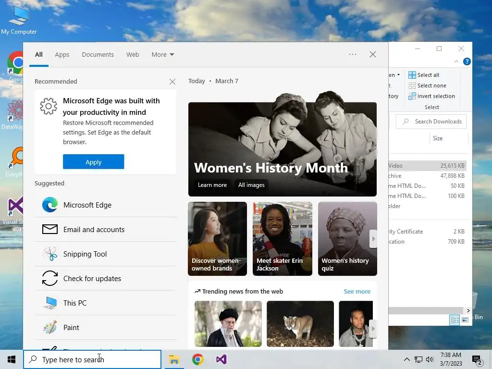The image size is (492, 369).
Task: Switch to the Apps search tab
Action: [x=62, y=55]
